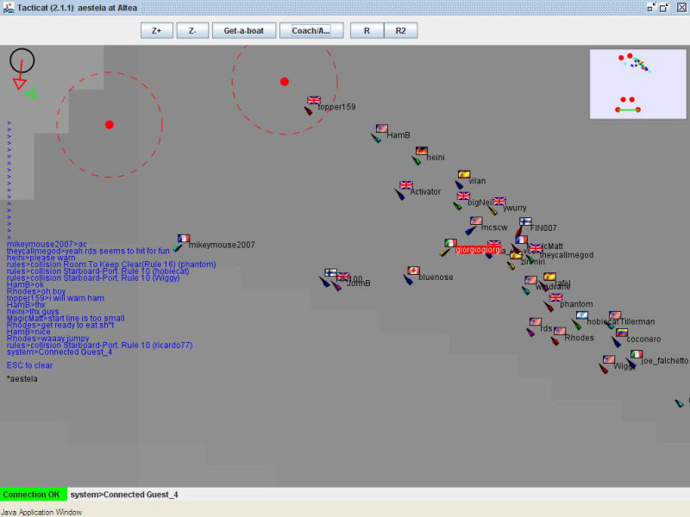Screen dimensions: 690x517
Task: Click the left red mark buoy
Action: click(x=110, y=125)
